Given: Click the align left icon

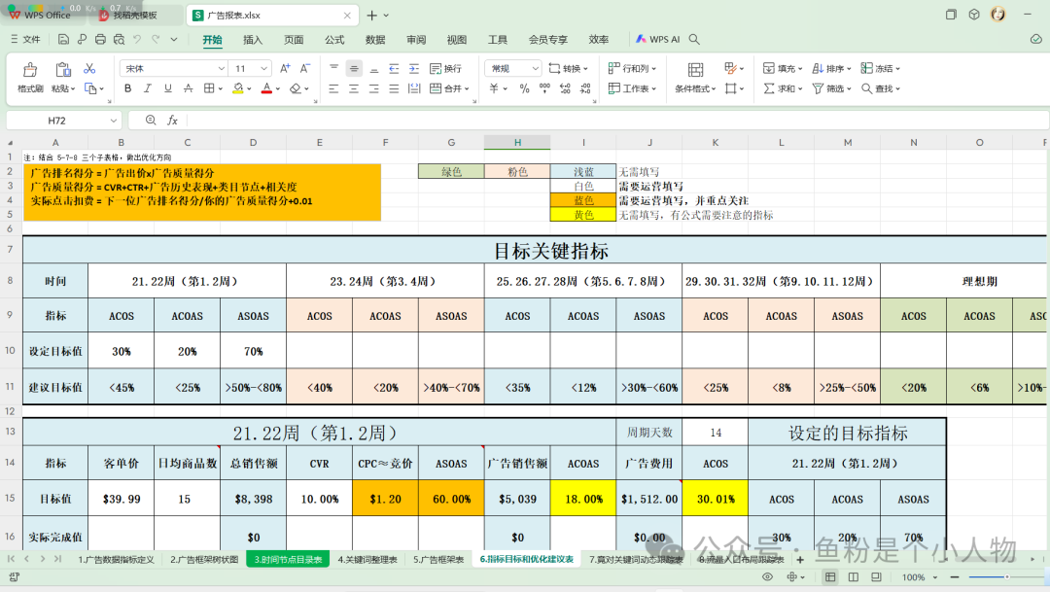Looking at the screenshot, I should point(333,88).
